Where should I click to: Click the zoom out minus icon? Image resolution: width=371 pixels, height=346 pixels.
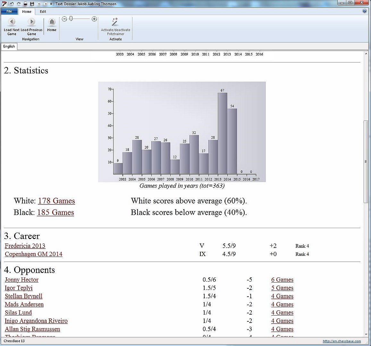[x=64, y=19]
